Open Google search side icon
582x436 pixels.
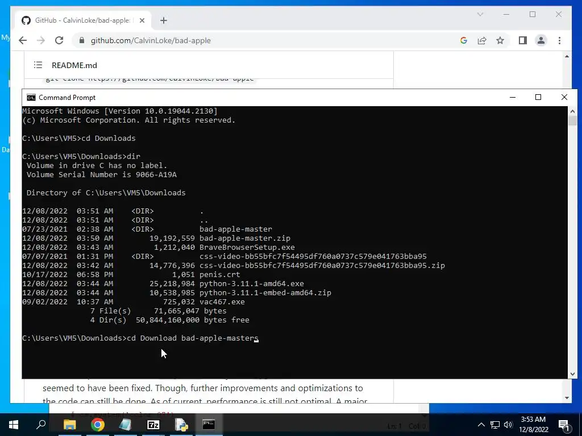(464, 40)
